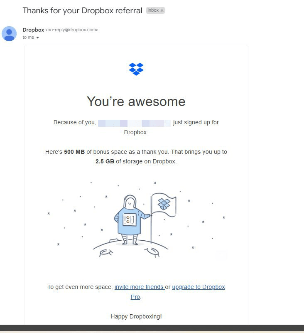Click the sender avatar profile icon
Viewport: 304px width, 333px height.
click(x=9, y=34)
